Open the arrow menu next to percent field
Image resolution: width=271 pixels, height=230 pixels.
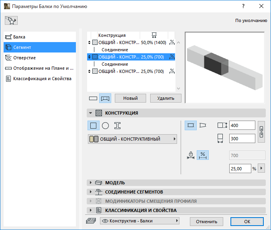(261, 168)
